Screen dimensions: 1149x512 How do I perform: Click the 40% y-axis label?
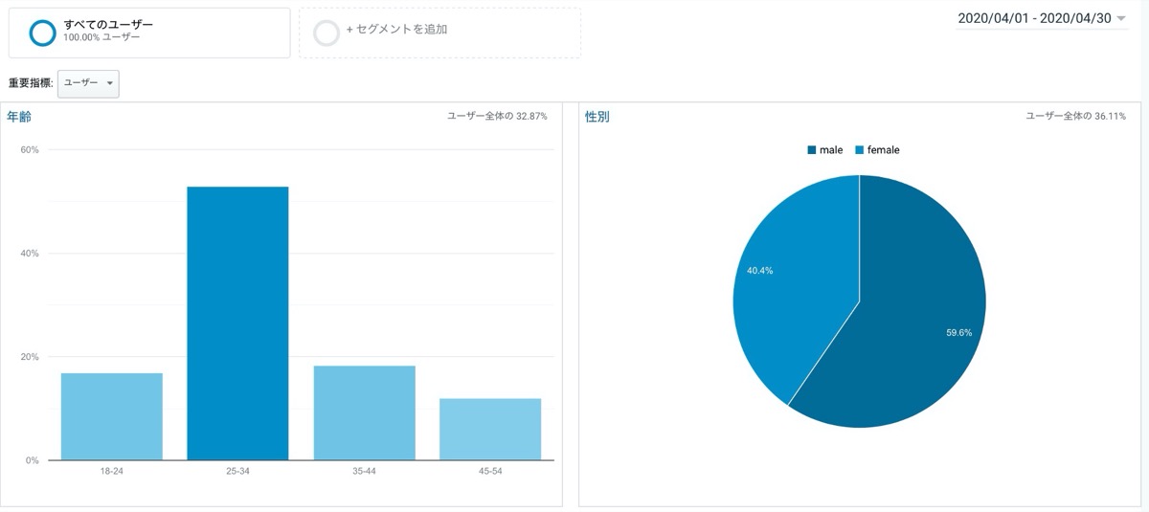[29, 254]
